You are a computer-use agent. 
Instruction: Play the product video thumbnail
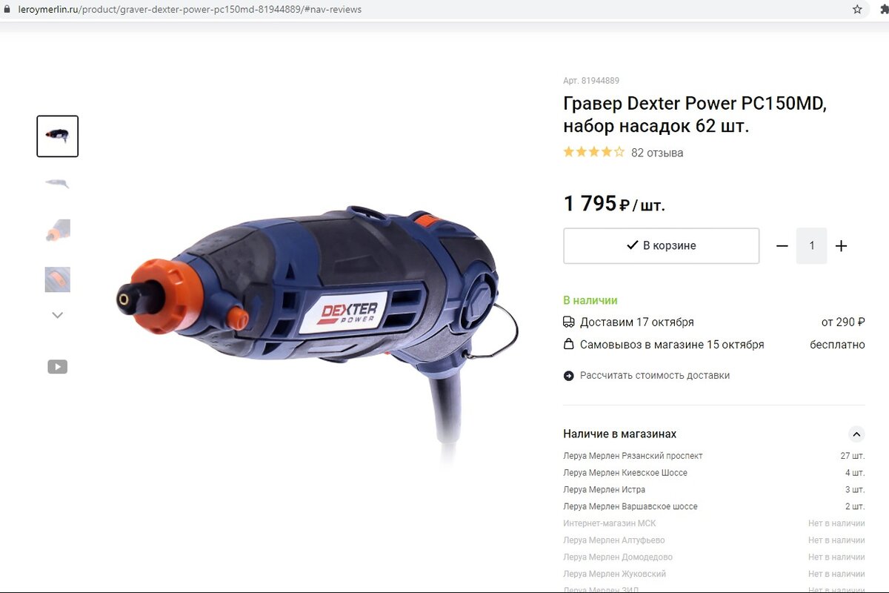point(57,367)
